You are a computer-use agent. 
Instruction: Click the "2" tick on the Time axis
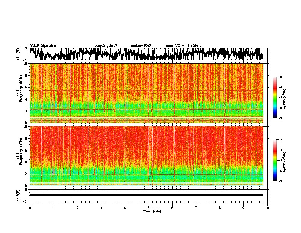tap(78, 208)
